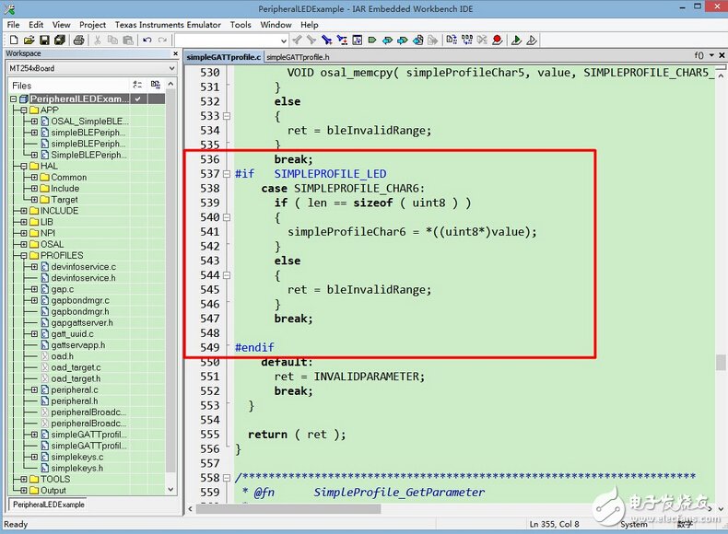Screen dimensions: 728x534
Task: Click the Print toolbar icon
Action: click(x=79, y=40)
